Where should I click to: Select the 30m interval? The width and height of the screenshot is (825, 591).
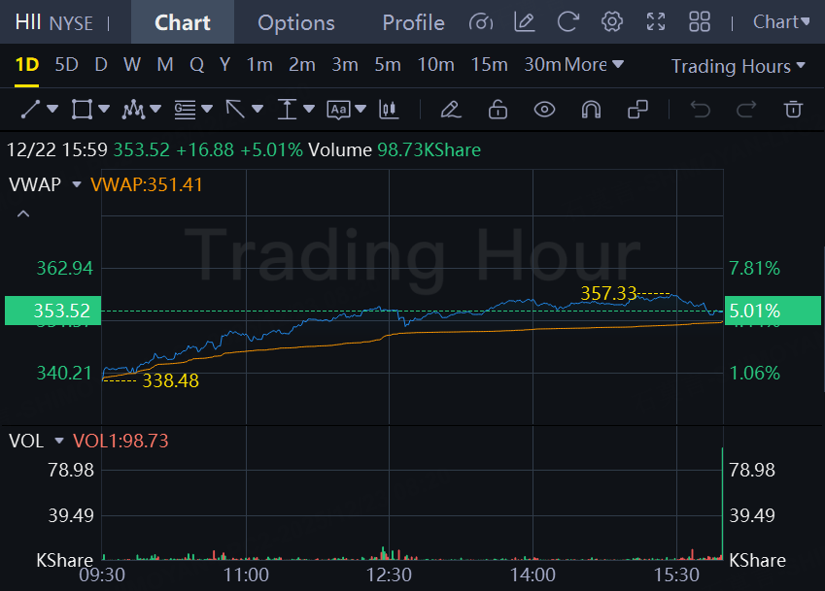point(543,65)
